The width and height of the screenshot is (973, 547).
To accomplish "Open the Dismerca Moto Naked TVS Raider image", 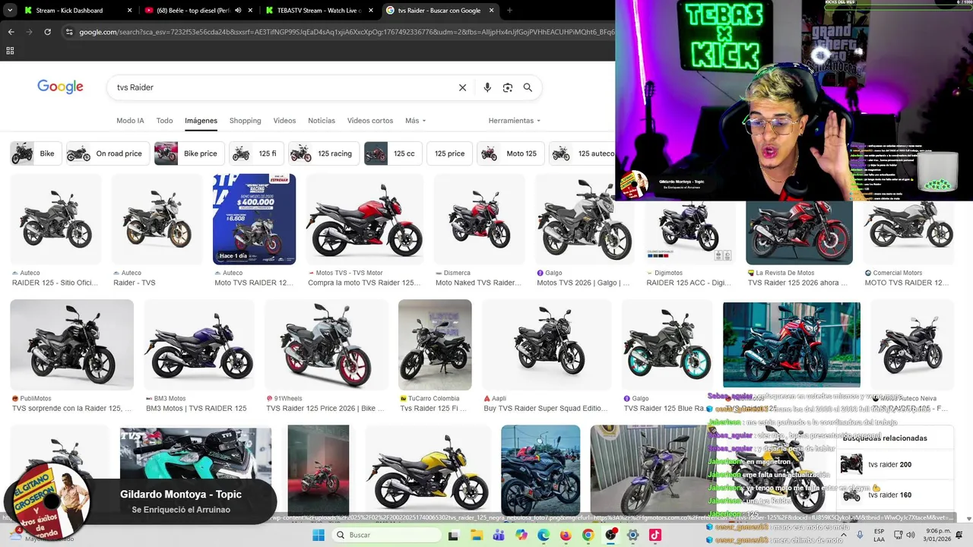I will 479,219.
